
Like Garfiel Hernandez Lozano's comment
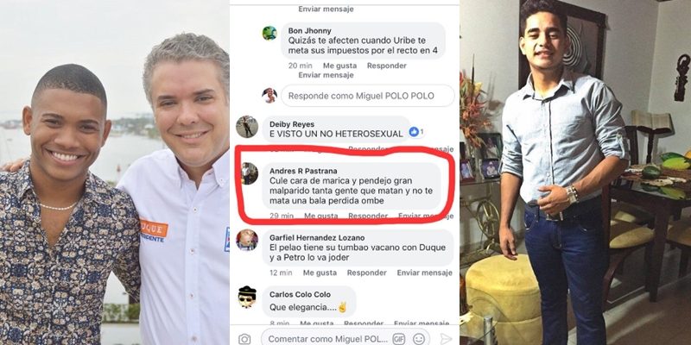coord(320,273)
